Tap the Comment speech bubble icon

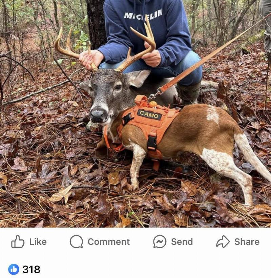[76, 242]
